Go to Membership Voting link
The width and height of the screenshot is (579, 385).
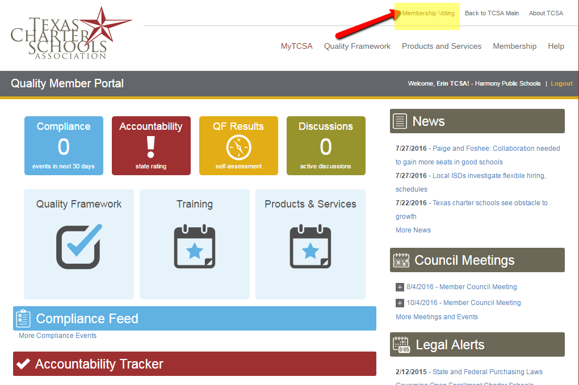pos(429,13)
